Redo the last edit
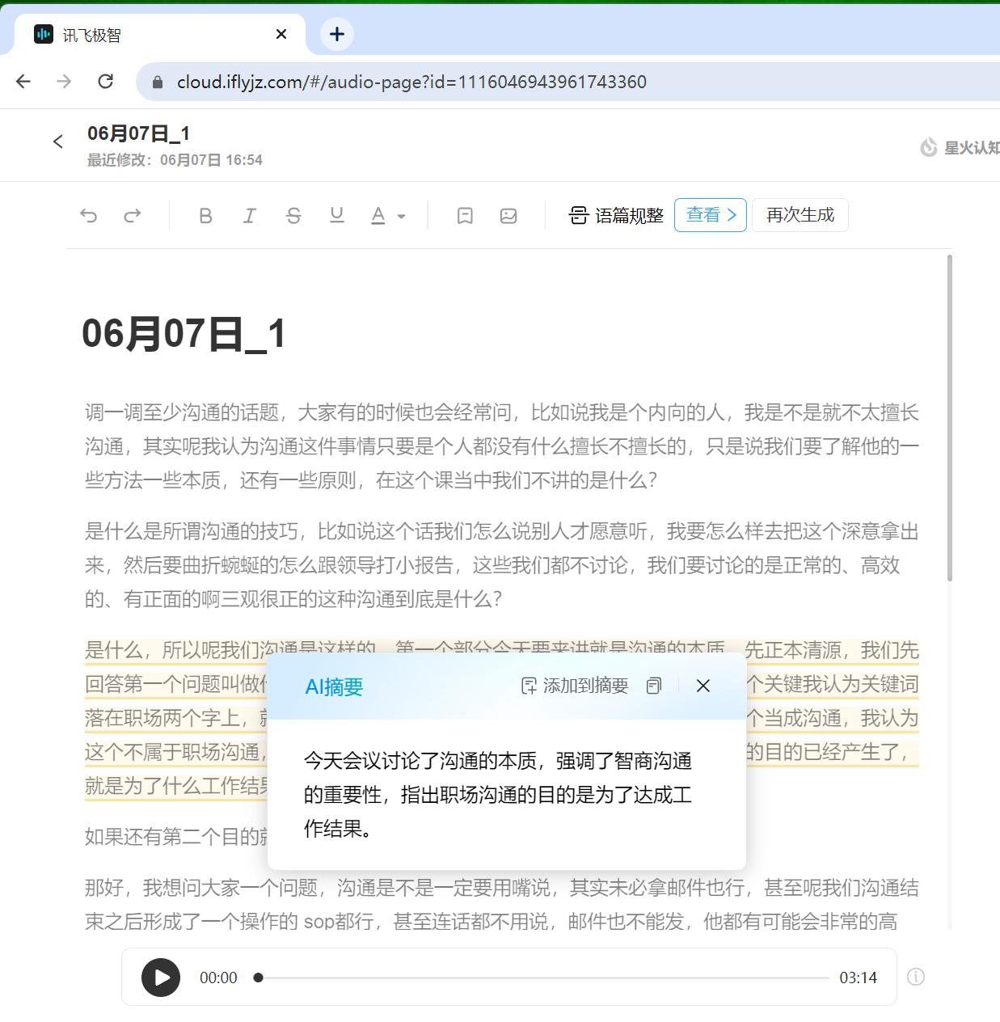Image resolution: width=1000 pixels, height=1022 pixels. coord(131,215)
